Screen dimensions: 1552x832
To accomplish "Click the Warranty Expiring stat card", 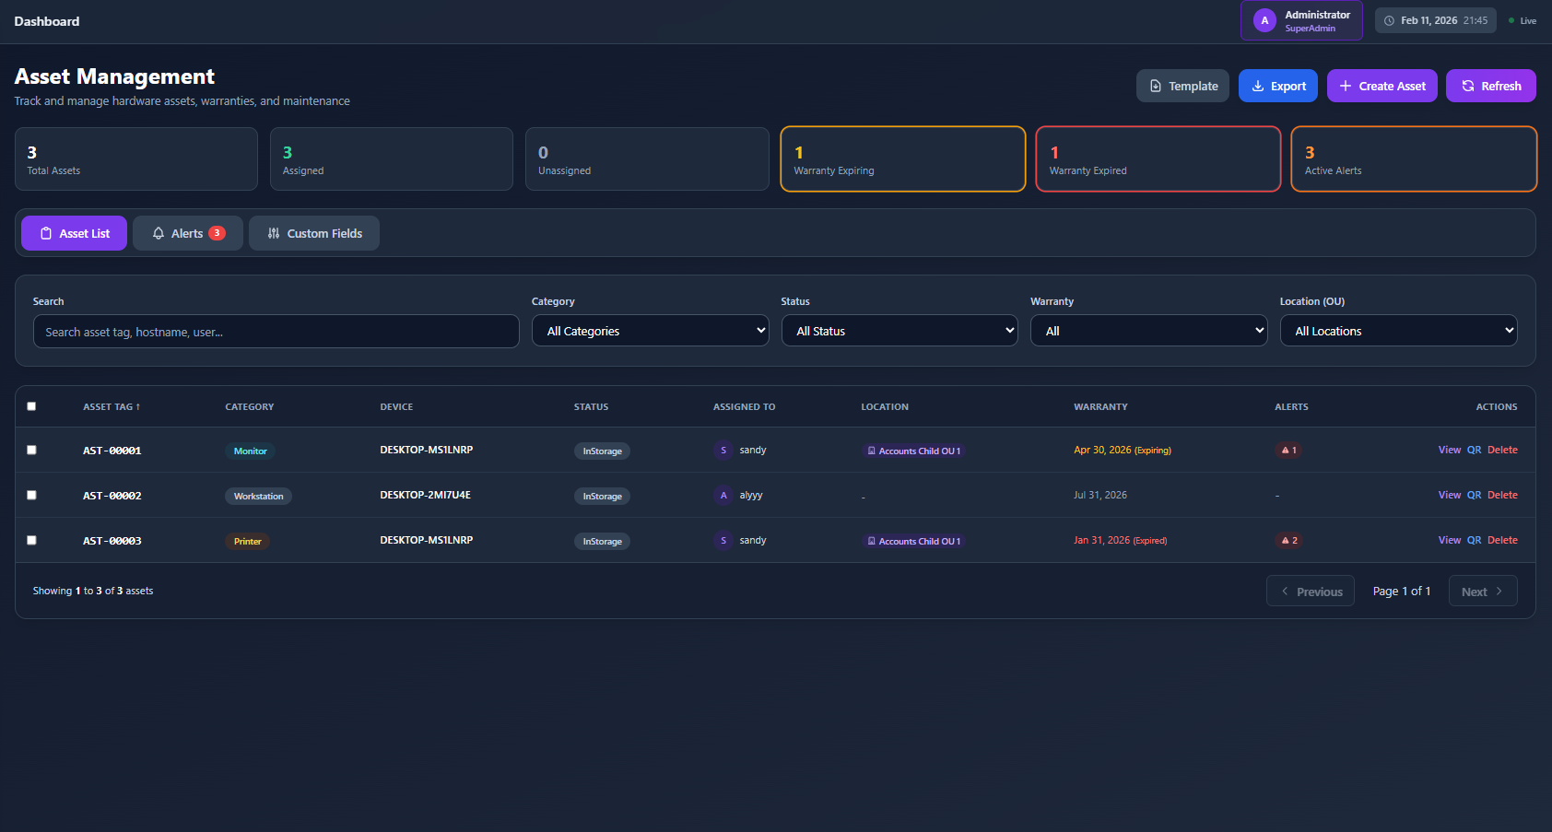I will (902, 158).
